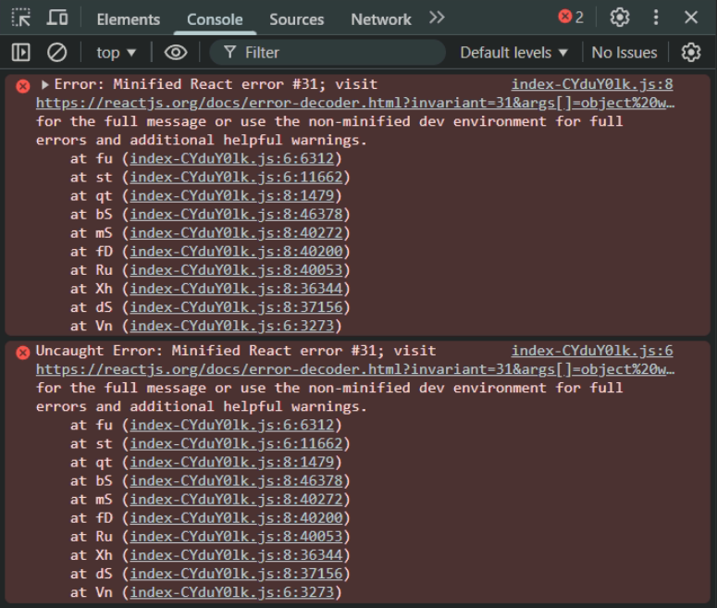Click the red error count badge
The image size is (717, 608).
[571, 18]
